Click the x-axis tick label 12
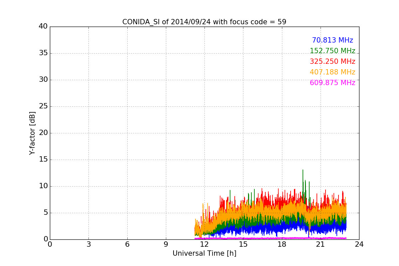 (x=204, y=244)
